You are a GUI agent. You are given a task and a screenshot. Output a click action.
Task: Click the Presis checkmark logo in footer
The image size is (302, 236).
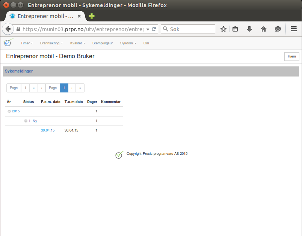(x=119, y=155)
